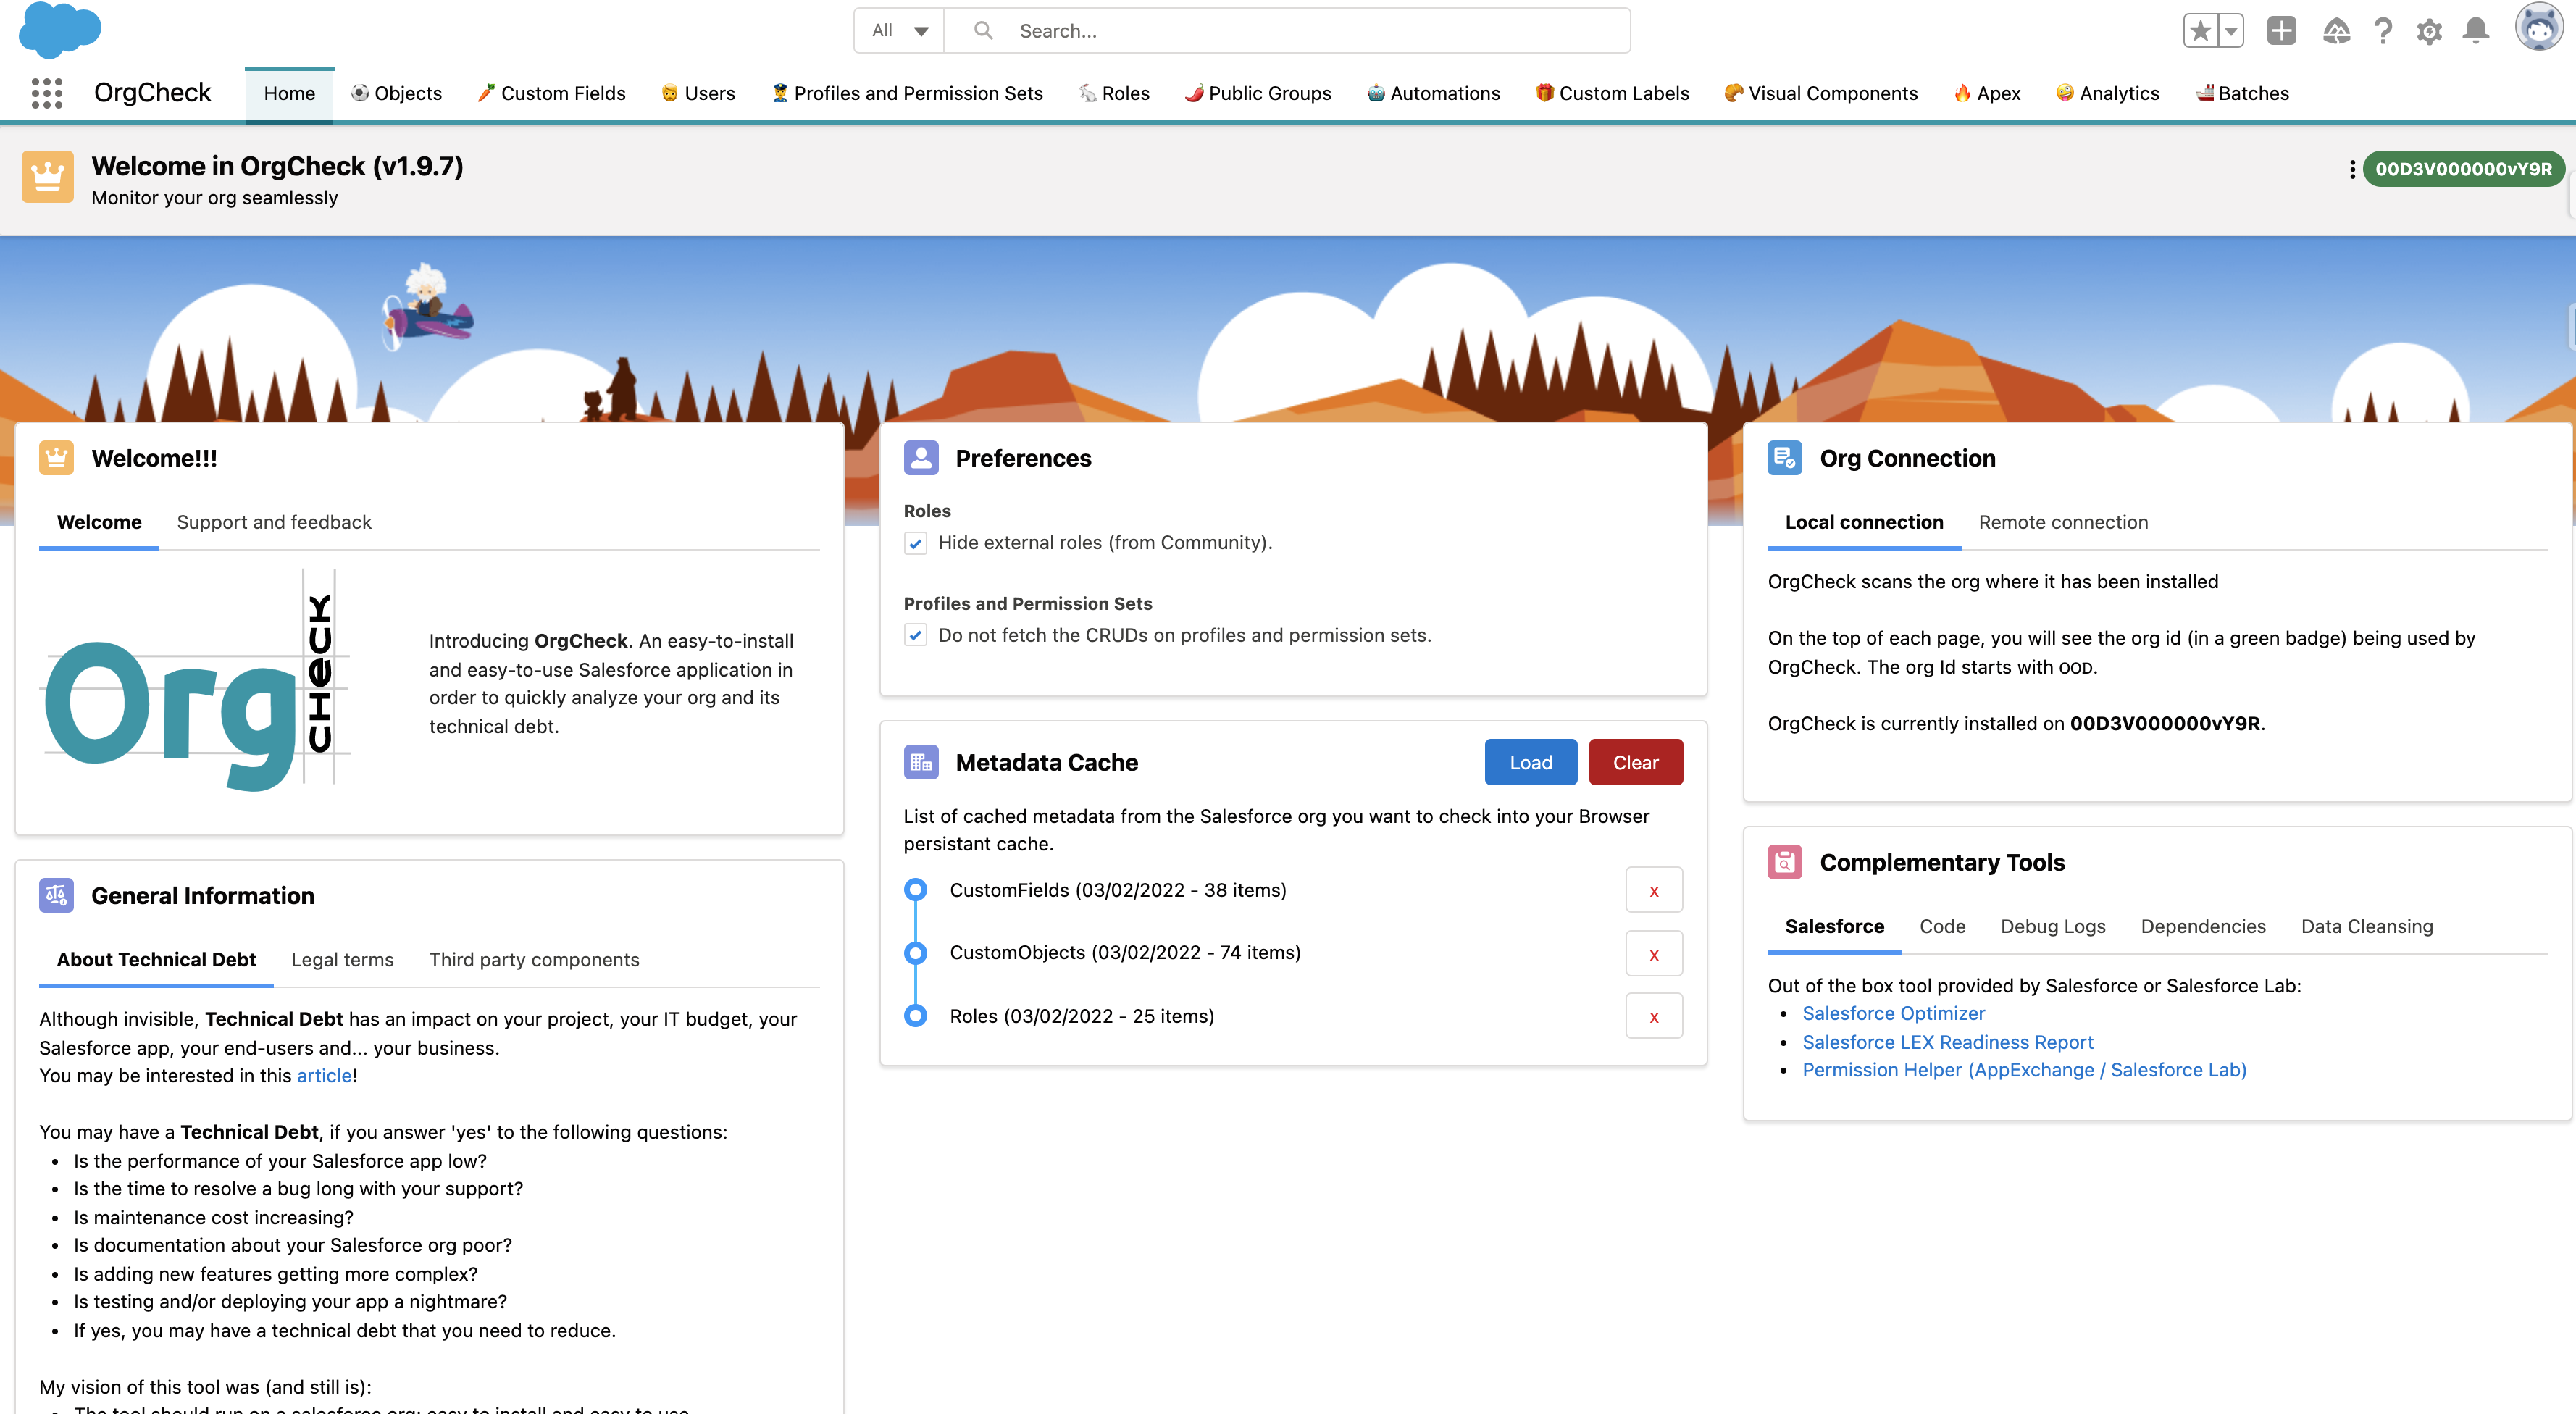Click the Load metadata cache button

1530,761
